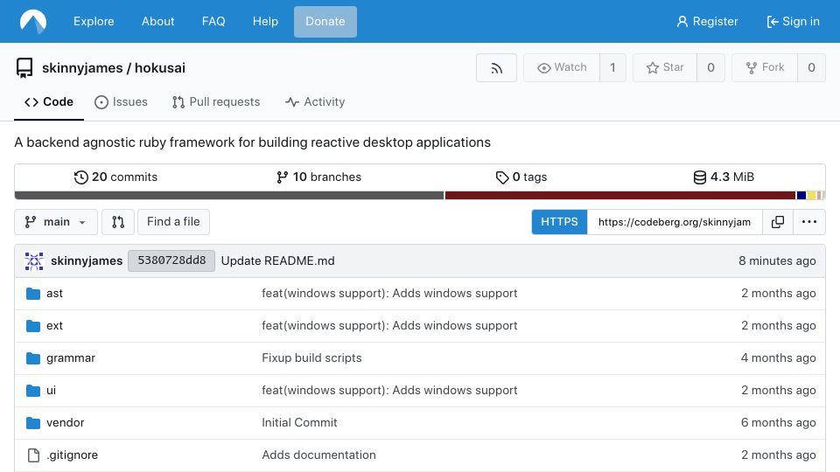Click the repository icon beside skinnyjames
This screenshot has height=472, width=840.
point(24,68)
